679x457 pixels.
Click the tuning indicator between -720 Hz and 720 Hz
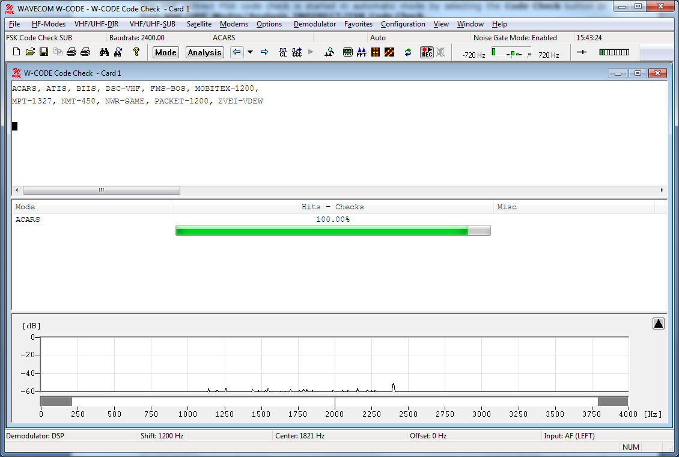pyautogui.click(x=511, y=53)
